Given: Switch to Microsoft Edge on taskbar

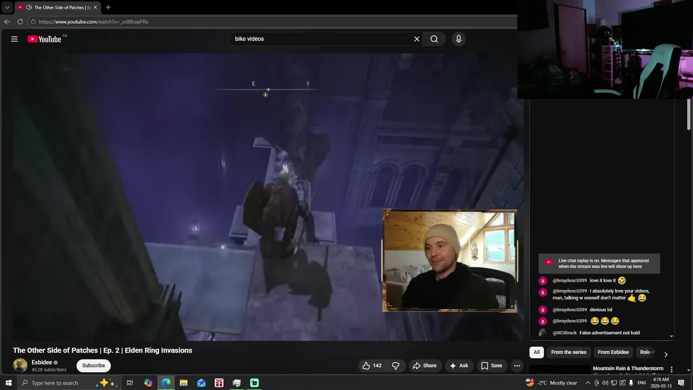Looking at the screenshot, I should pyautogui.click(x=166, y=383).
